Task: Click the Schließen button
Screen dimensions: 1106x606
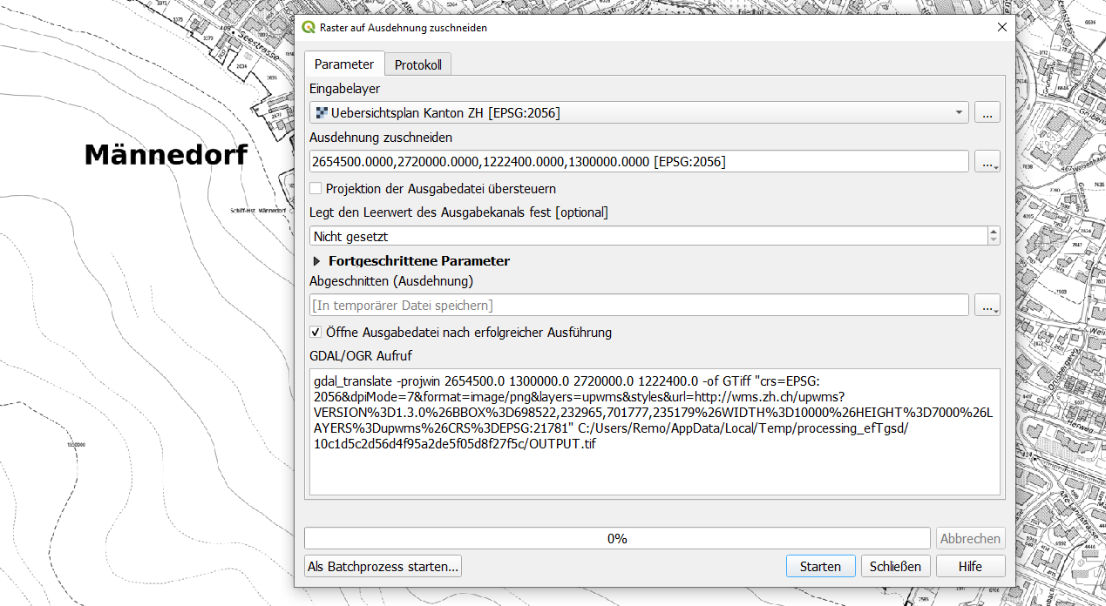Action: (895, 566)
